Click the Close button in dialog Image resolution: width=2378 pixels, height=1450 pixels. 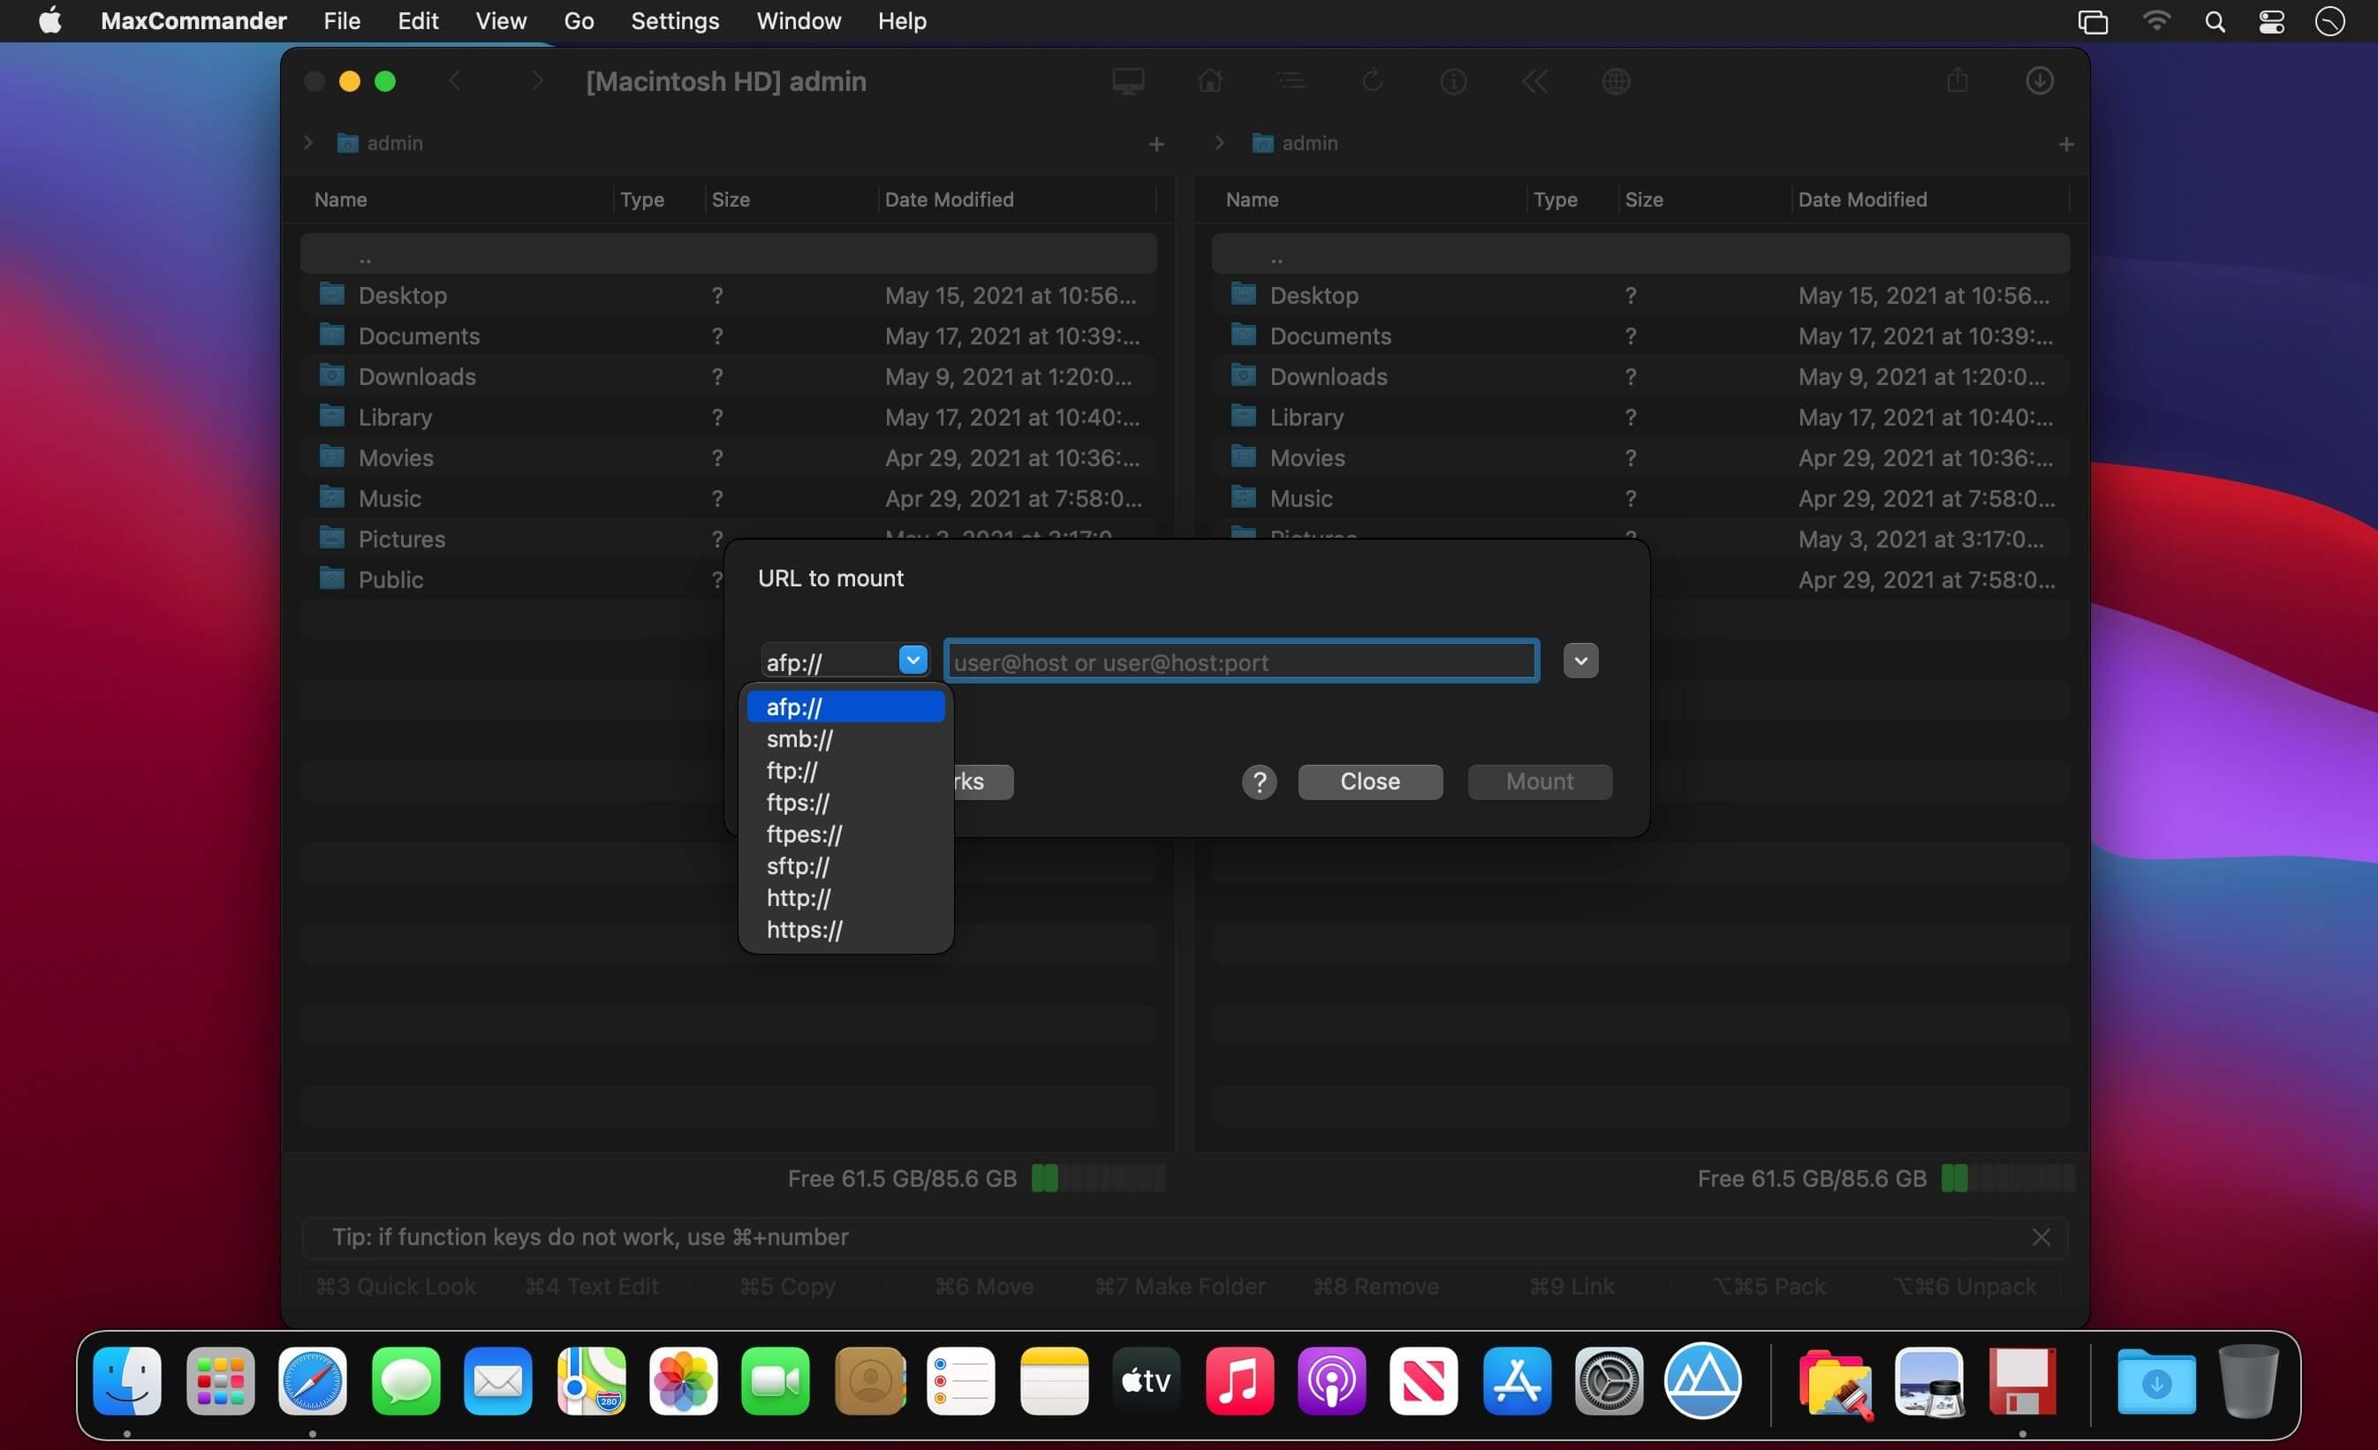pos(1369,782)
